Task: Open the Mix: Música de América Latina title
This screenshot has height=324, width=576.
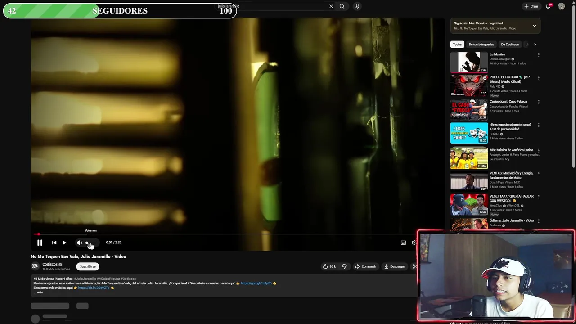Action: [511, 150]
